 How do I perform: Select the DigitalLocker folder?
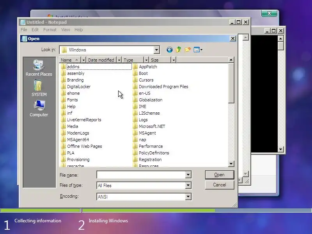coord(76,87)
